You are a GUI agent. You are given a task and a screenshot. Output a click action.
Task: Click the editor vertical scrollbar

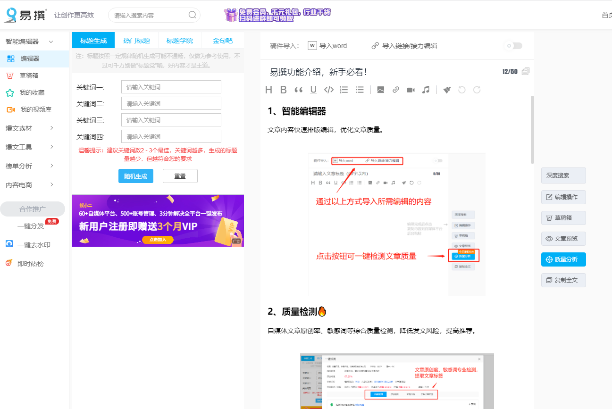coord(533,130)
